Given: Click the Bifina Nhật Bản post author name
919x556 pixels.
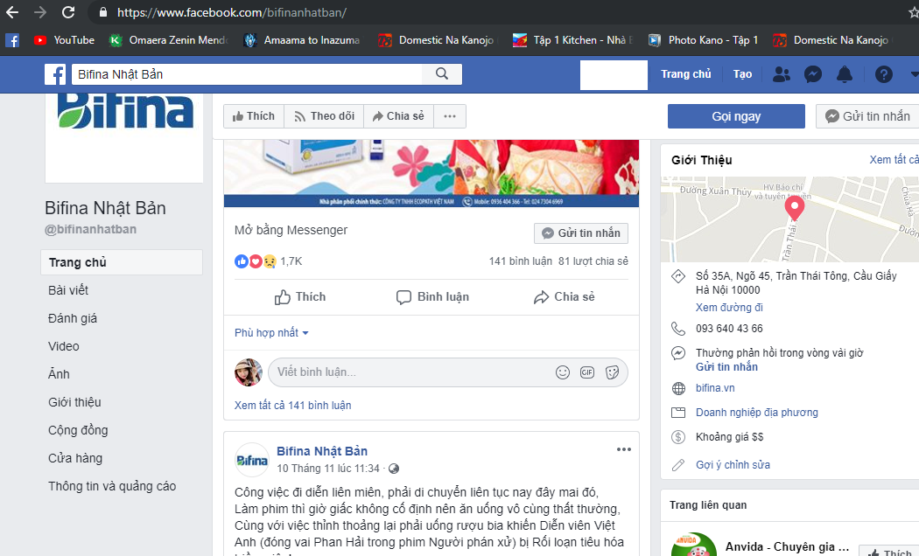Looking at the screenshot, I should point(322,451).
